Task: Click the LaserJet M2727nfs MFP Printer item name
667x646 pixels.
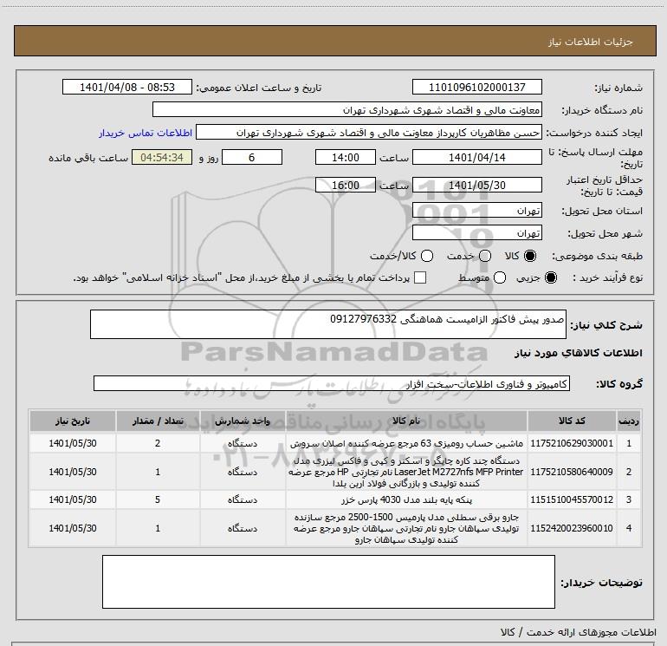Action: tap(406, 472)
